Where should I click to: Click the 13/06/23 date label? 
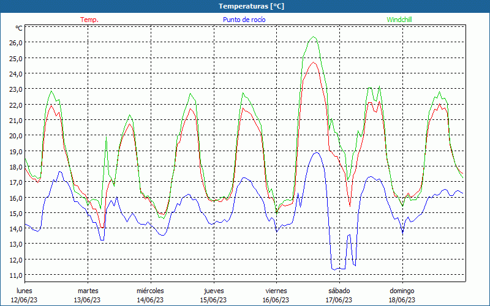87,300
